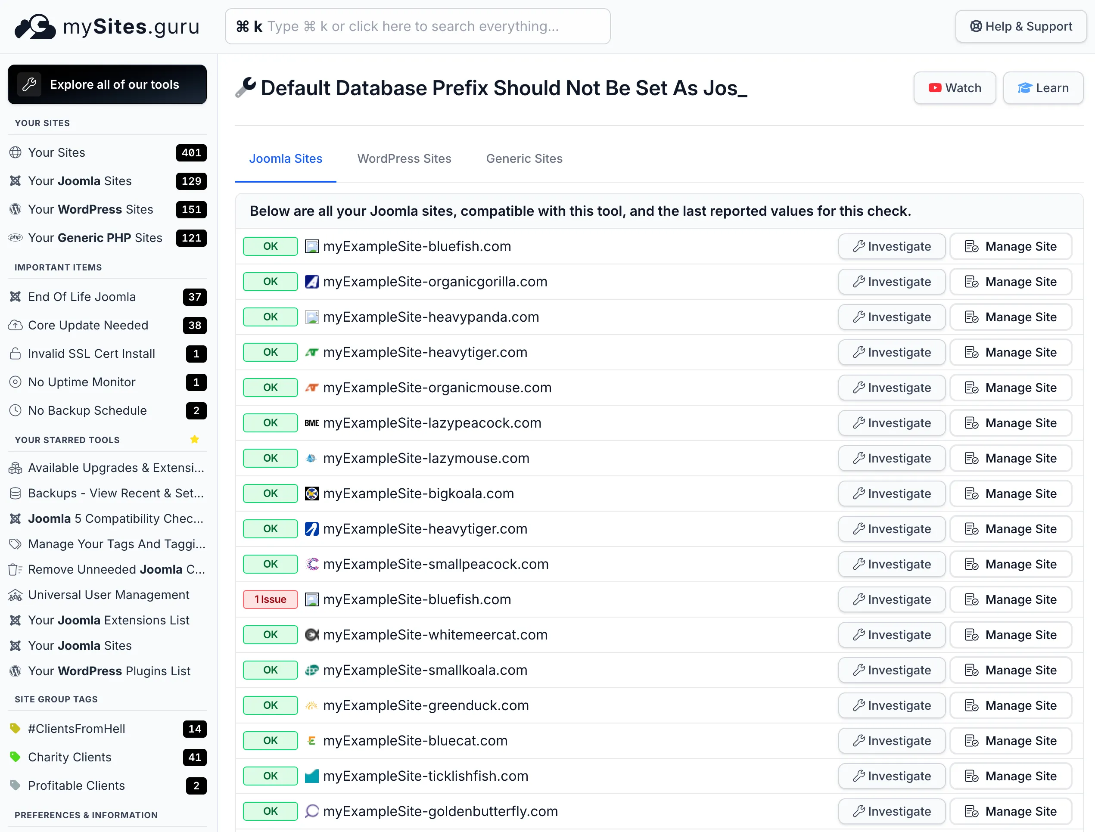Click Investigate for myExampleSite-organicgorilla.com
1095x832 pixels.
pyautogui.click(x=891, y=281)
